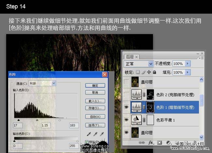Select the white point eyedropper in Levels

(x=102, y=134)
